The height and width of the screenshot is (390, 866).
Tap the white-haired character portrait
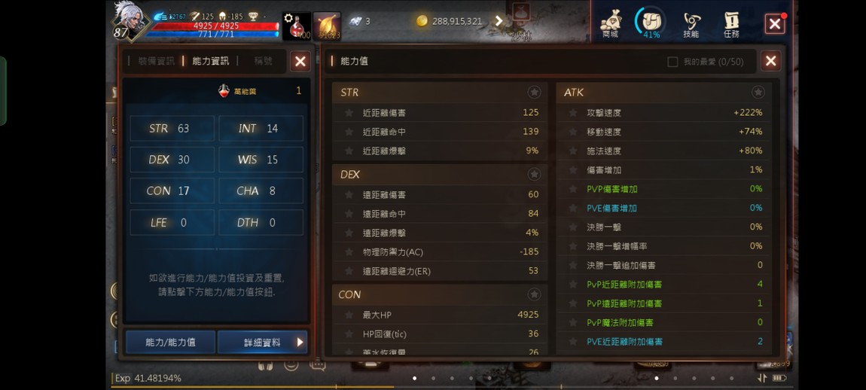pyautogui.click(x=130, y=20)
